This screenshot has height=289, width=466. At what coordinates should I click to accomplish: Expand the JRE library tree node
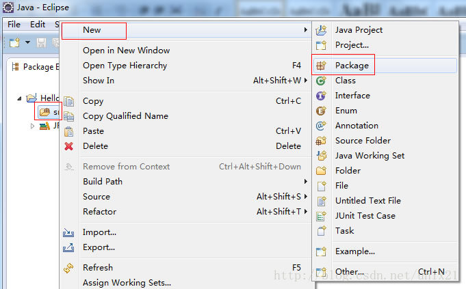click(x=32, y=126)
